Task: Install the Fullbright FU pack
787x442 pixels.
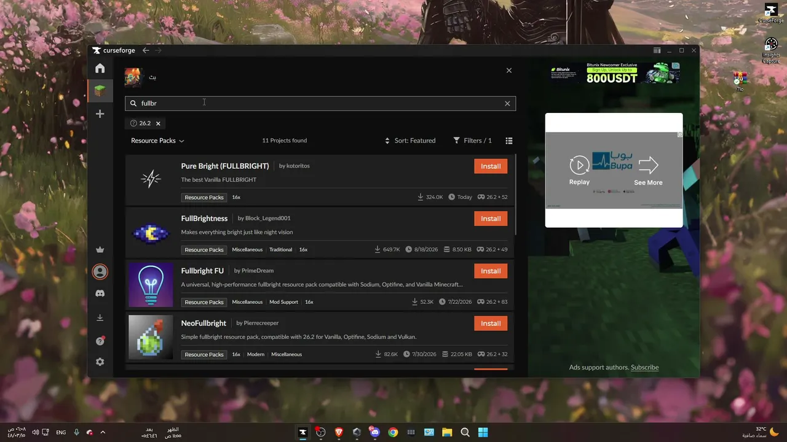Action: (x=491, y=271)
